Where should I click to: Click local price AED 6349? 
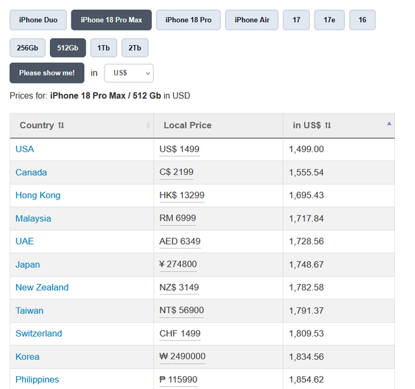pyautogui.click(x=180, y=241)
